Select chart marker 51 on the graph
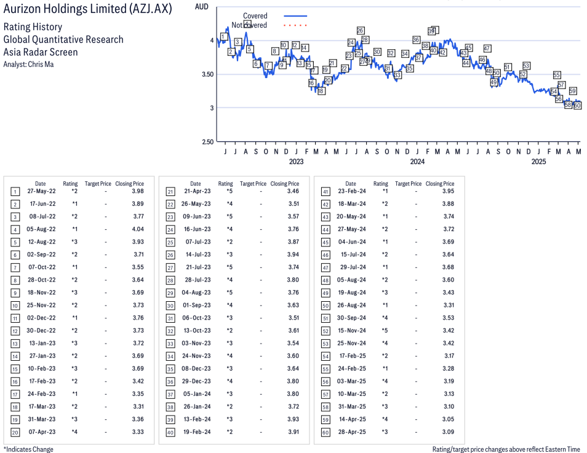Screen dimensions: 587x453 point(507,67)
